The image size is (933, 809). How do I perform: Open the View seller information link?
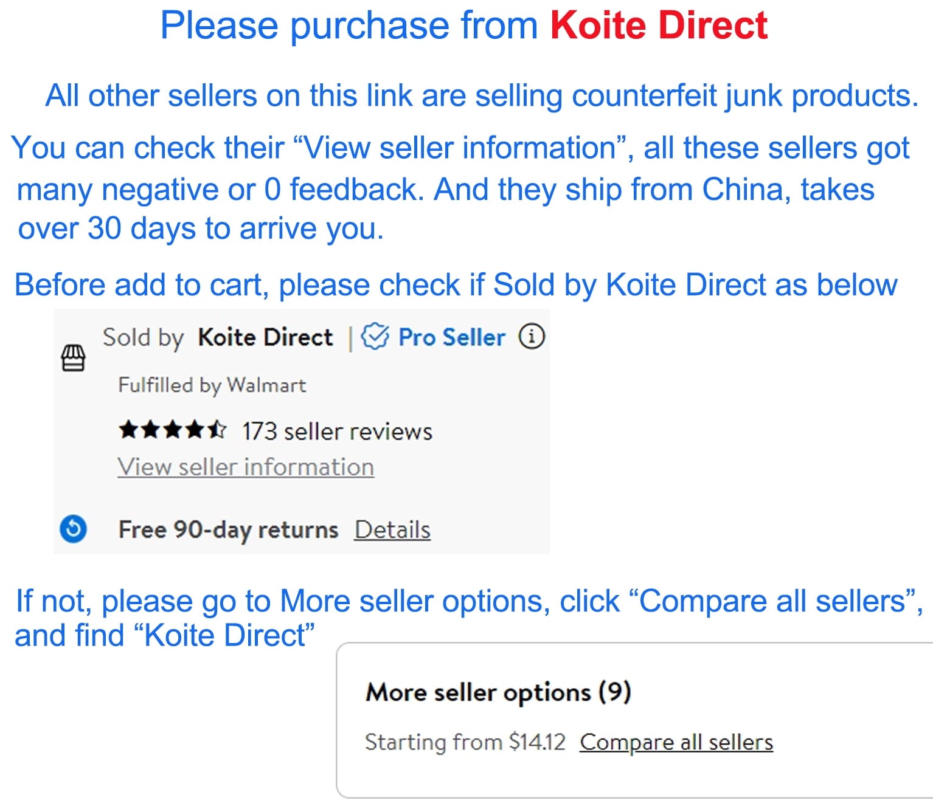(246, 467)
